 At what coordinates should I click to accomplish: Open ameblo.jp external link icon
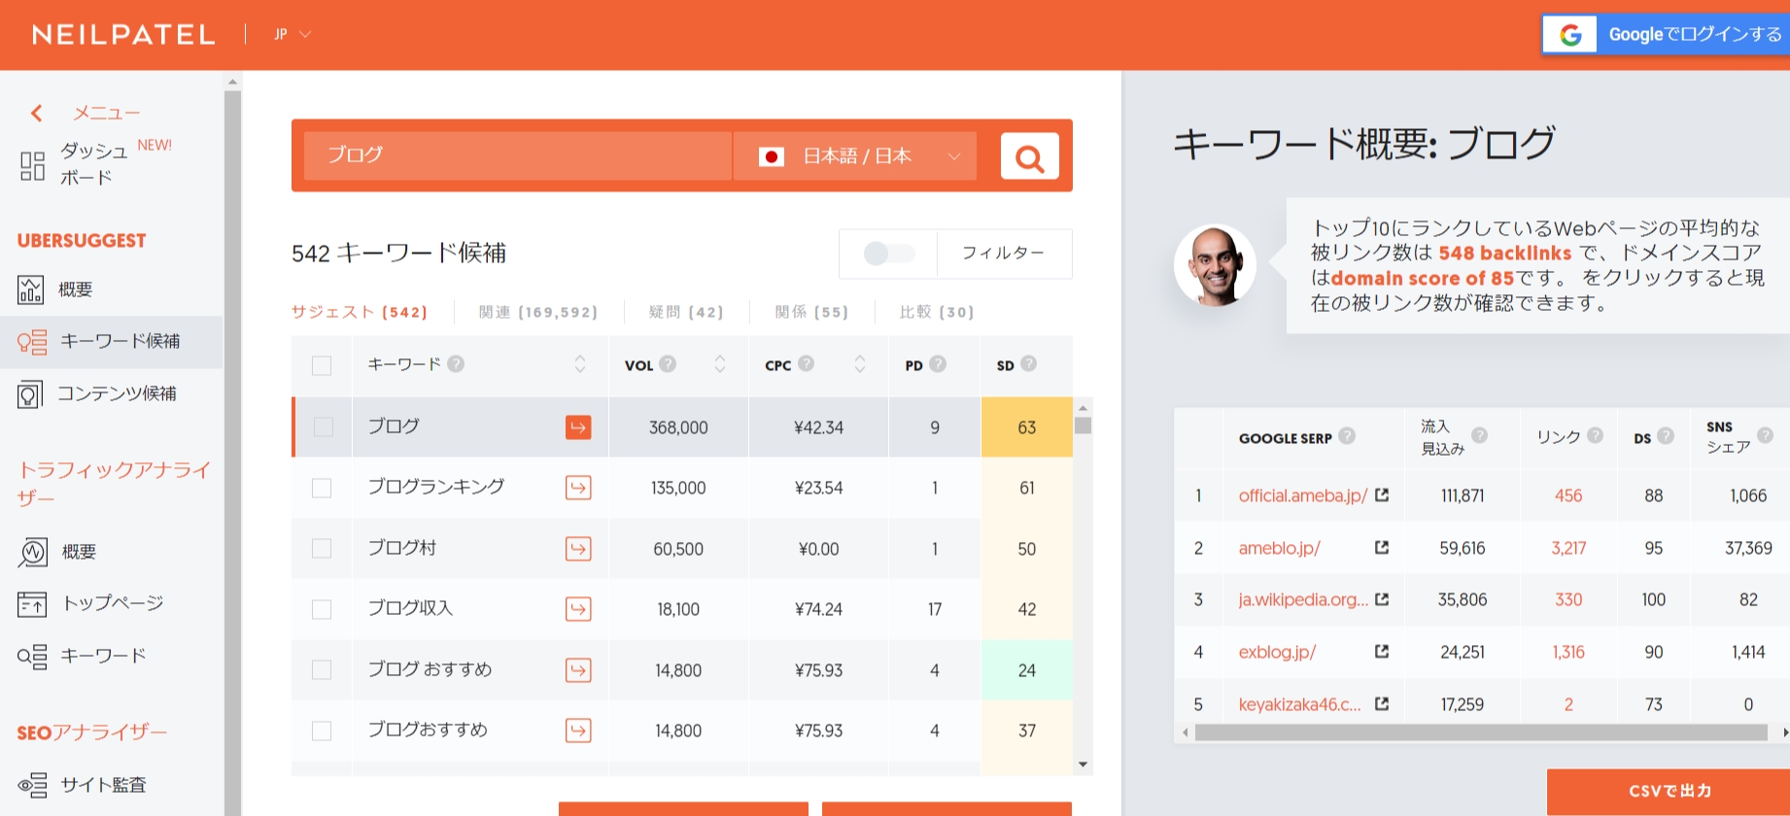click(x=1382, y=548)
